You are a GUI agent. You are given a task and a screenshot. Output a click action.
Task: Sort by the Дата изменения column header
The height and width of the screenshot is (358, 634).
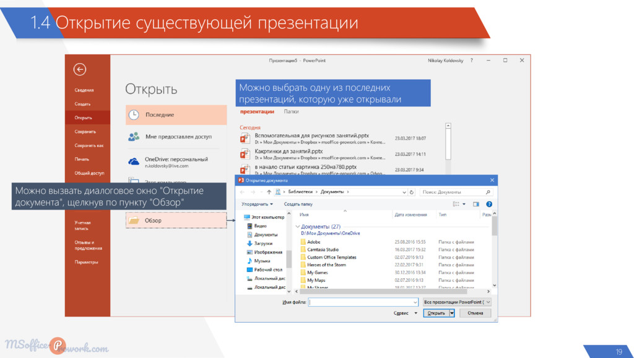[411, 215]
